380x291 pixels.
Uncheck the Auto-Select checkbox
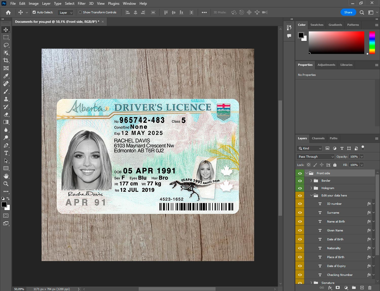pos(34,12)
